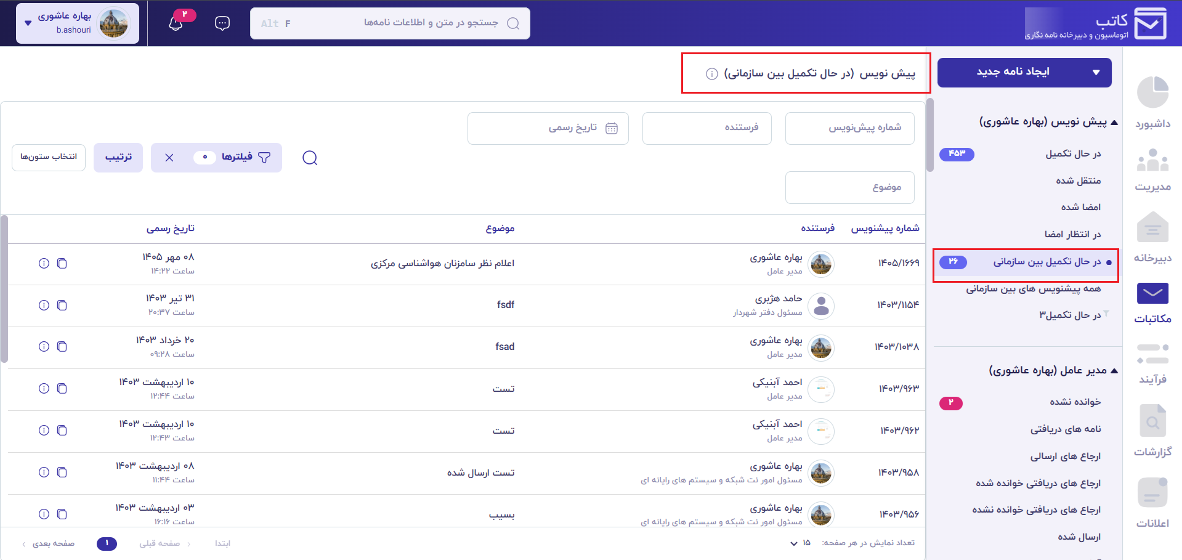Click copy icon in row ۱۴۰۳/۹۶۳
The width and height of the screenshot is (1182, 560).
tap(62, 388)
